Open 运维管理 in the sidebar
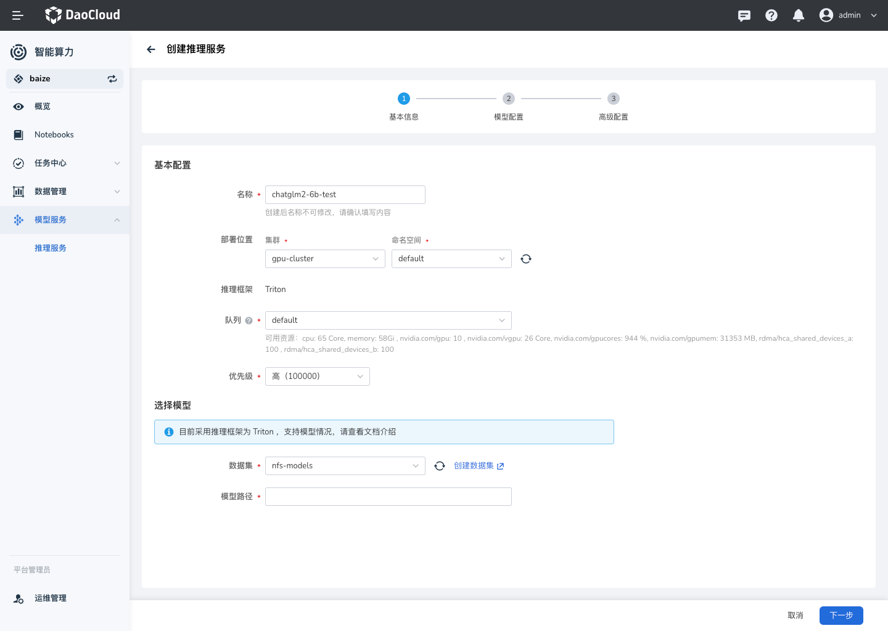This screenshot has height=631, width=888. coord(65,598)
